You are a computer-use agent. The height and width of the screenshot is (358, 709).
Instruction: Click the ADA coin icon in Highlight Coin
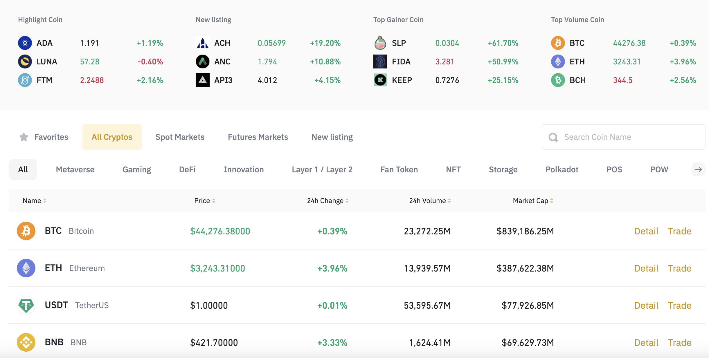coord(25,43)
